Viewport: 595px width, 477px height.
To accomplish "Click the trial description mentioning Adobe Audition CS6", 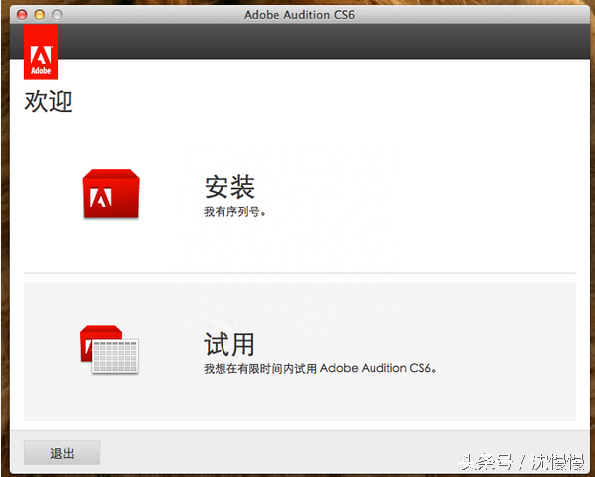I will pos(320,368).
